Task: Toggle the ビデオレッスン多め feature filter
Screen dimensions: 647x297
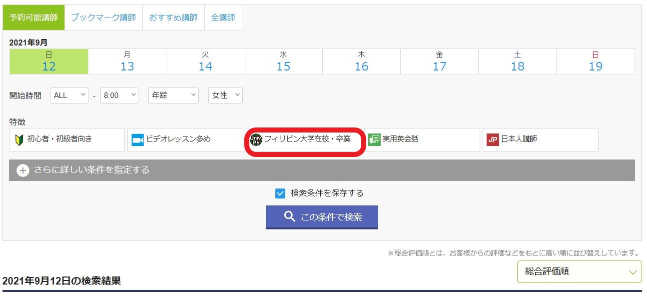Action: click(x=185, y=139)
